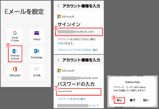Viewport: 159px width, 109px height.
Task: Tap なし in Galaxy Pass dialog
Action: coord(119,100)
